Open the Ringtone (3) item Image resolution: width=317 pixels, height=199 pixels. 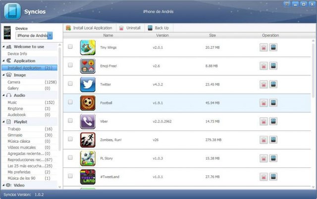[30, 109]
